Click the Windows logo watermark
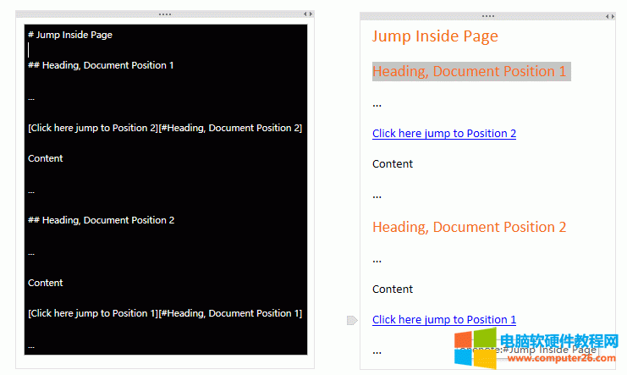 point(476,350)
